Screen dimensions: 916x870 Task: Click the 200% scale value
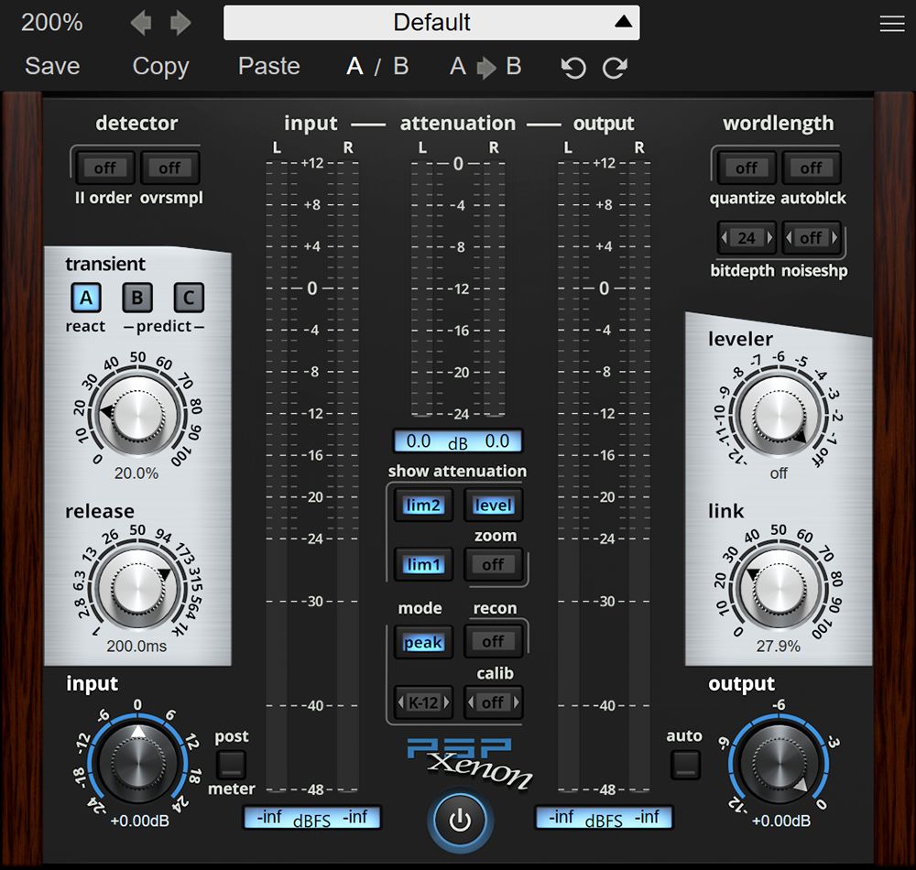pos(51,23)
